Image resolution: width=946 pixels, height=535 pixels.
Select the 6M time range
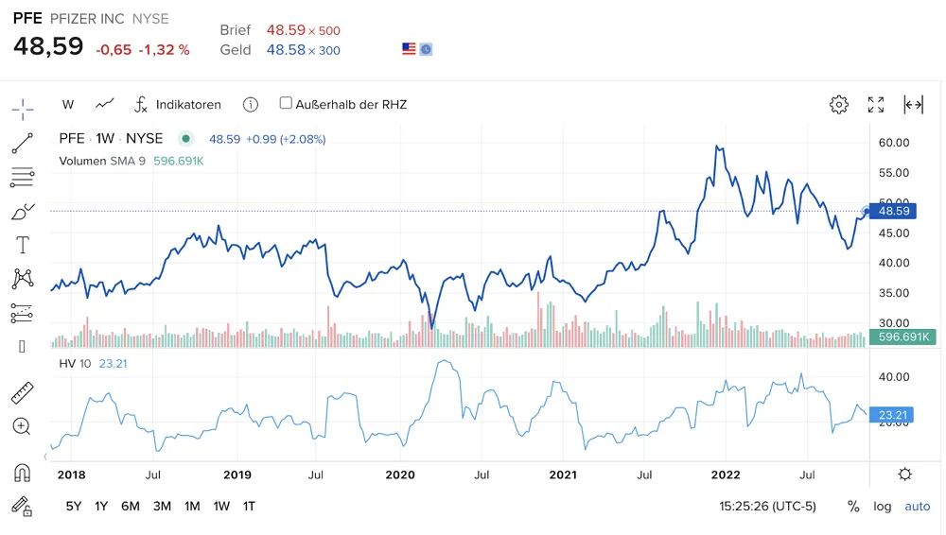point(131,506)
